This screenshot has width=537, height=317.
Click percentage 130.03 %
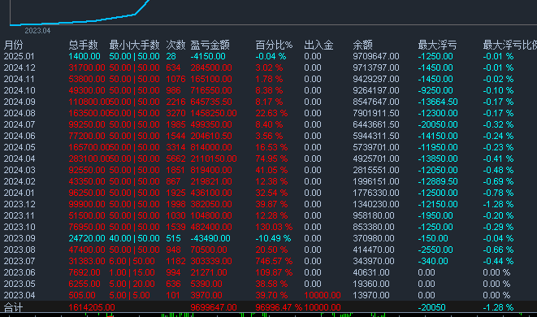[274, 227]
